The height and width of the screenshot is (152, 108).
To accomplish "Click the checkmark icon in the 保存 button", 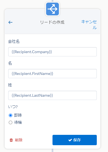I will (70, 140).
